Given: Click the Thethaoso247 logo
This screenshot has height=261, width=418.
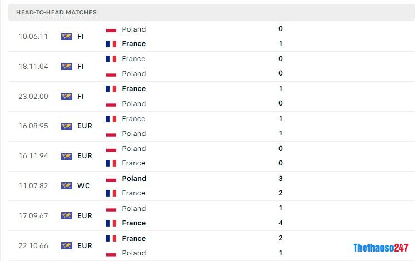Looking at the screenshot, I should click(381, 248).
